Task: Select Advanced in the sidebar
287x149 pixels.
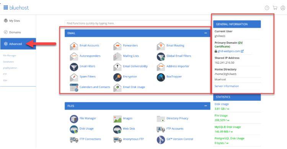Action: click(18, 44)
